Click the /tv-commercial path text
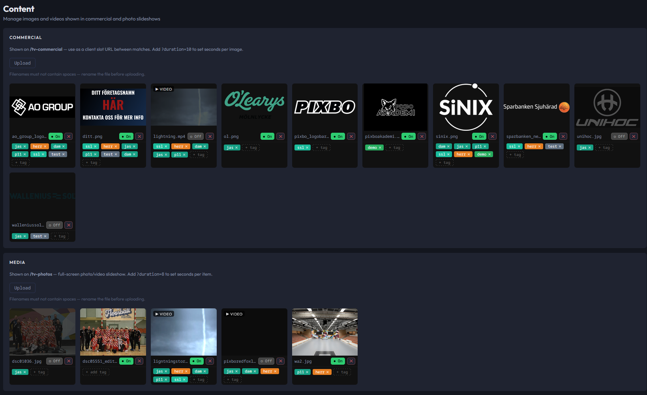Screen dimensions: 647x395 (46, 49)
